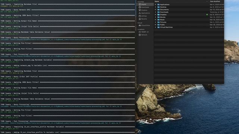The height and width of the screenshot is (134, 239).
Task: Expand the Virtual Machines folder disclosure triangle
Action: 156,27
